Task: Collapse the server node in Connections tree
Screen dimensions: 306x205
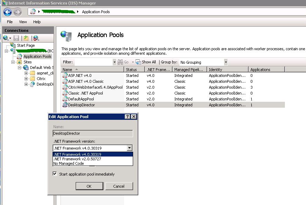Action: (7, 51)
